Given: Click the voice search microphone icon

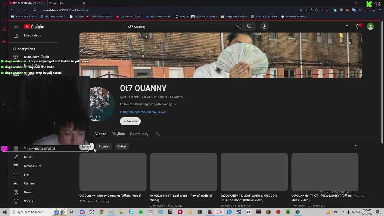Looking at the screenshot, I should click(x=264, y=26).
